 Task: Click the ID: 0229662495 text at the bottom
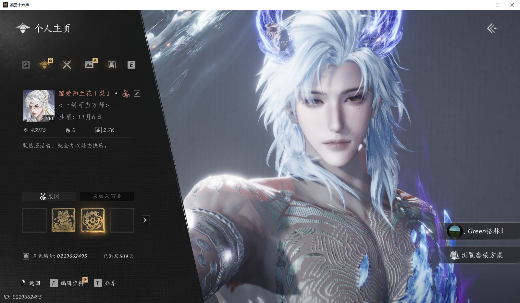(x=23, y=297)
